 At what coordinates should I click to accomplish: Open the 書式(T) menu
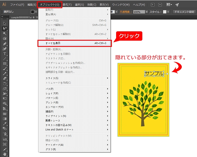tap(67, 5)
